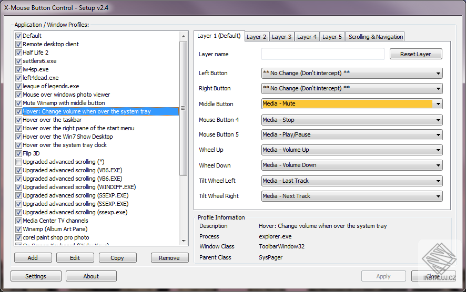
Task: Open the Left Button action dropdown
Action: [x=352, y=74]
